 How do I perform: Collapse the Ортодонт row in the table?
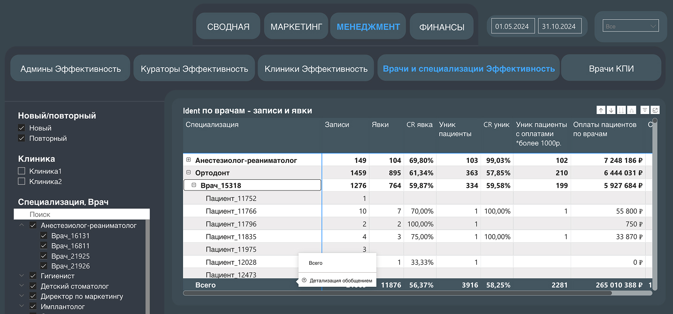pyautogui.click(x=188, y=173)
